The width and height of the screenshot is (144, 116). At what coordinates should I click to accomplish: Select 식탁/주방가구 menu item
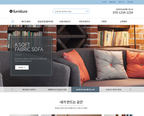click(84, 22)
